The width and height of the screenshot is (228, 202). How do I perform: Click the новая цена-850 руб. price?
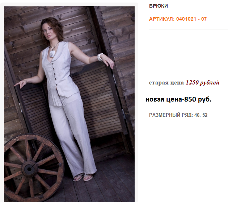coord(178,99)
